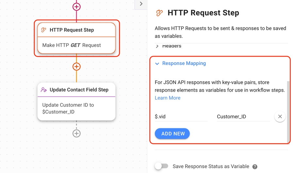294x173 pixels.
Task: Open the Learn More link
Action: (168, 98)
